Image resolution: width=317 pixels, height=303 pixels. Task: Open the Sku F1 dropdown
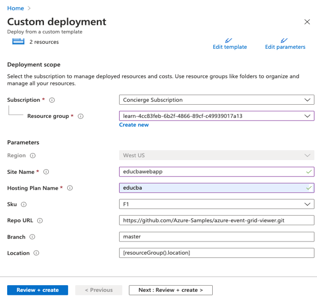coord(216,204)
